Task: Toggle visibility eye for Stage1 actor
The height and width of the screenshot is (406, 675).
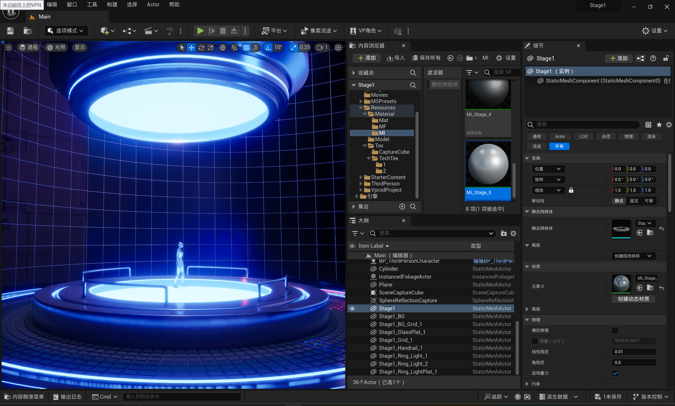Action: point(352,308)
